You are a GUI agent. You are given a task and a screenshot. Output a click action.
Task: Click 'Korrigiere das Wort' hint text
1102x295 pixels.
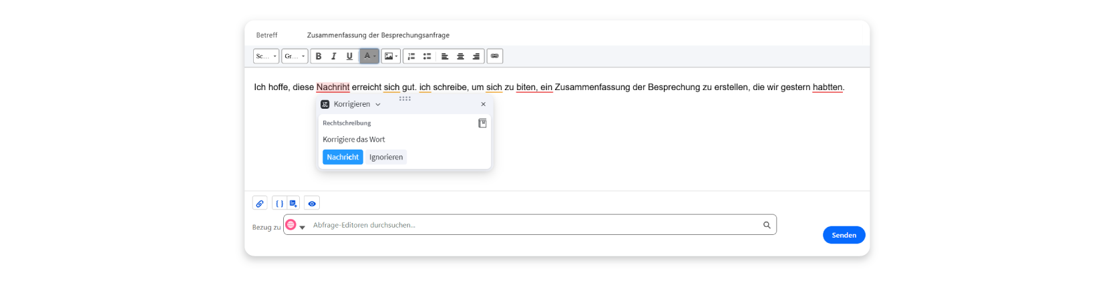coord(354,139)
